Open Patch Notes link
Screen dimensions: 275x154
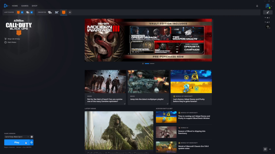coord(12,42)
